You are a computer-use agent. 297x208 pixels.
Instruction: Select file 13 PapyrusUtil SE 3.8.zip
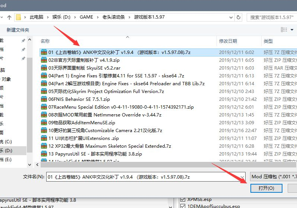(x=95, y=154)
